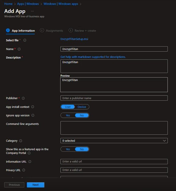Set featured app in Company Portal to Yes
This screenshot has height=191, width=176.
click(68, 149)
